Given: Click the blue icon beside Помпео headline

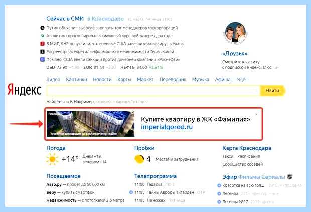Looking at the screenshot, I should click(x=42, y=60).
